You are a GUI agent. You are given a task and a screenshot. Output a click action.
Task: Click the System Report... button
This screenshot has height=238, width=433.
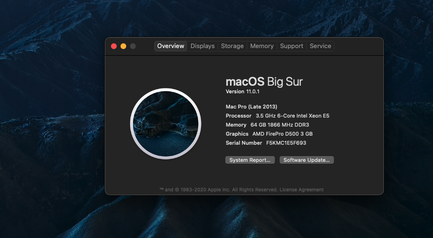click(250, 160)
